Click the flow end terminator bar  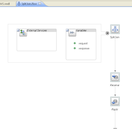115,128
